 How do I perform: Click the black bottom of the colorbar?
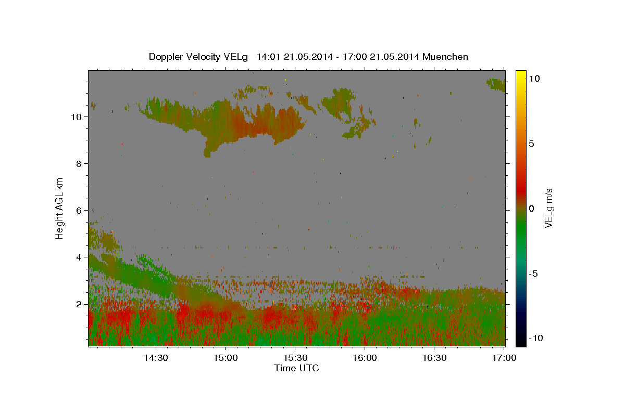click(x=521, y=341)
